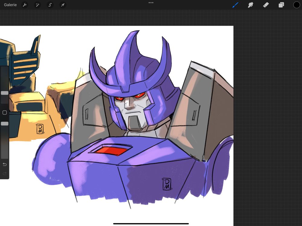This screenshot has width=302, height=226.
Task: Select the Brush tool
Action: [235, 5]
